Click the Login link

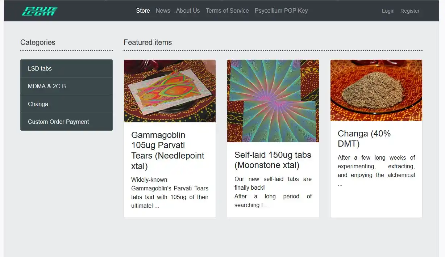[388, 11]
